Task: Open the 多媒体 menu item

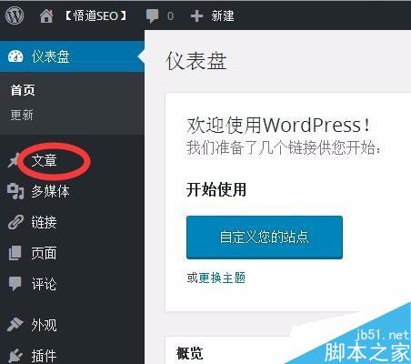Action: point(51,191)
